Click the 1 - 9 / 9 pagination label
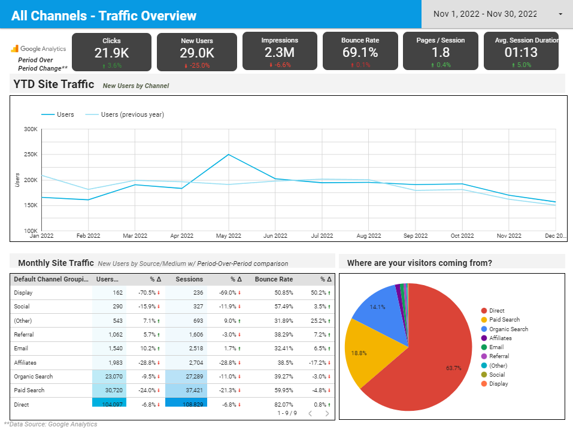This screenshot has width=573, height=430. 287,413
